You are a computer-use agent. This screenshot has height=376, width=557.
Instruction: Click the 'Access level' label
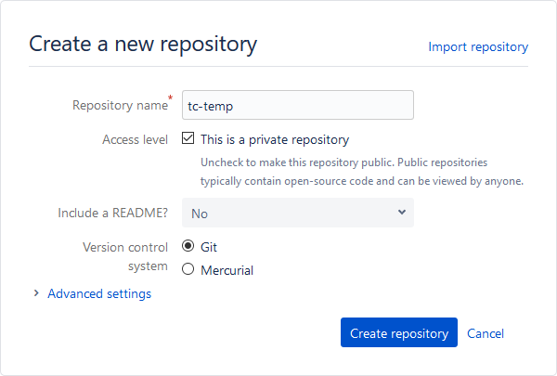[135, 140]
